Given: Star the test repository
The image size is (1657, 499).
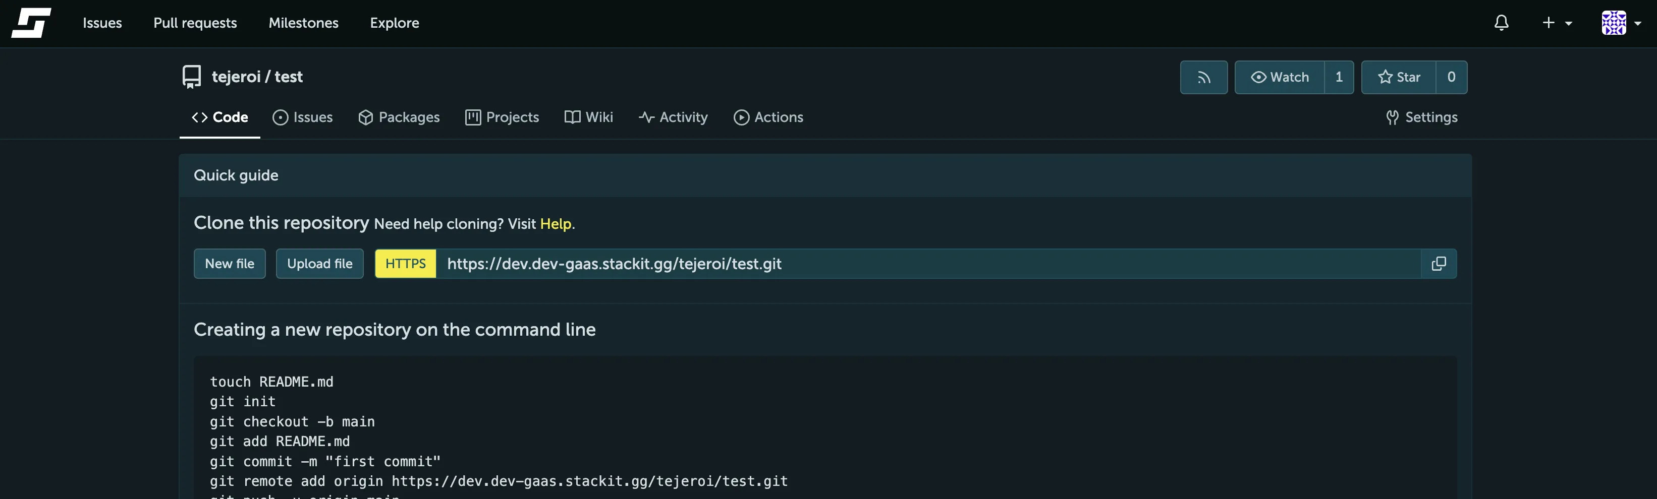Looking at the screenshot, I should (x=1399, y=77).
